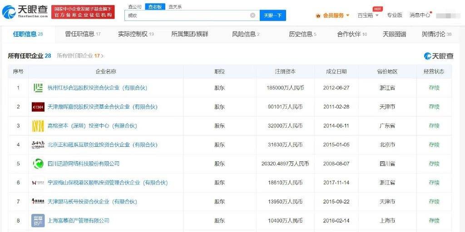Viewport: 465px width, 232px height.
Task: Click the 天眼一下 search button
Action: [x=273, y=15]
